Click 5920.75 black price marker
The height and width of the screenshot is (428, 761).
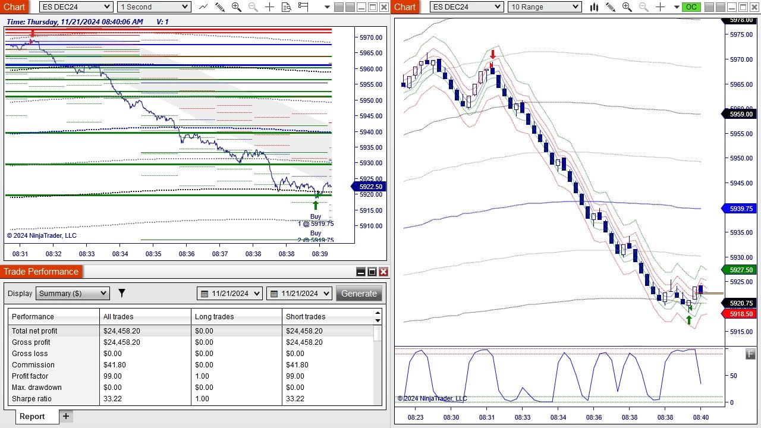[x=740, y=303]
